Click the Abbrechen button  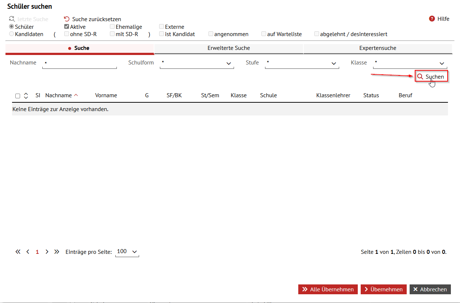[x=430, y=289]
